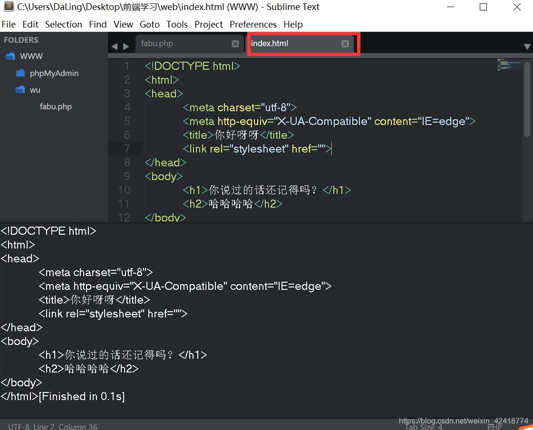Viewport: 533px width, 430px height.
Task: Open the Tools menu
Action: point(177,24)
